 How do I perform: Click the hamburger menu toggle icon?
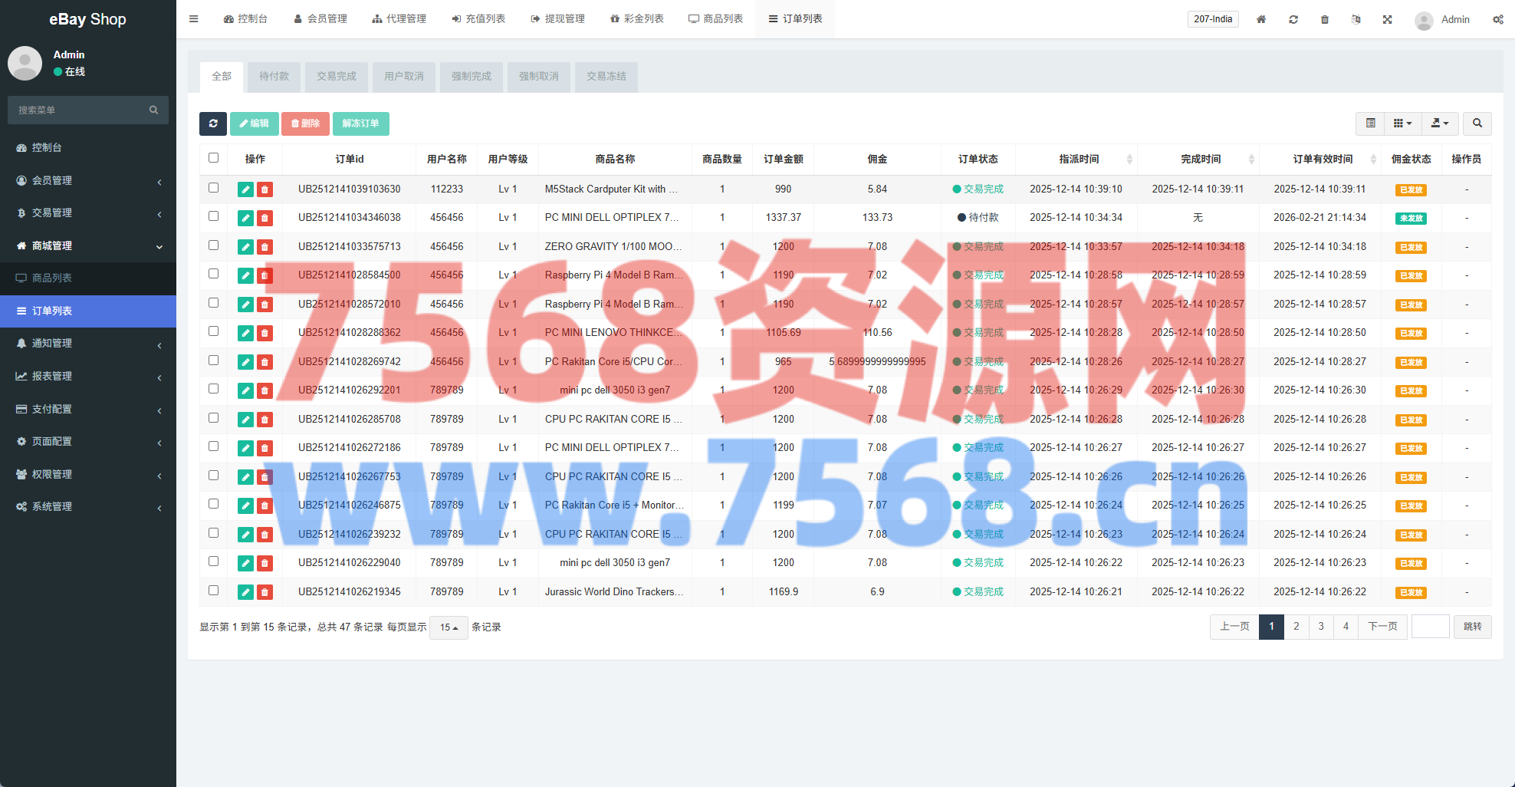[194, 19]
